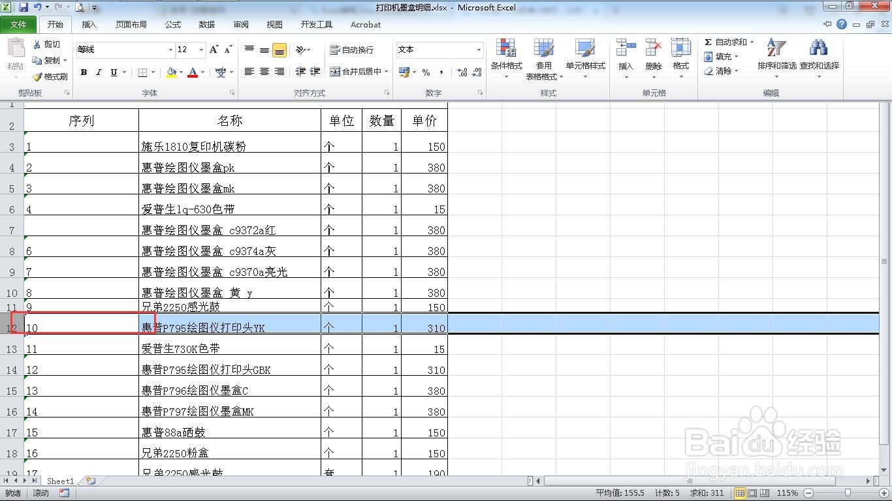Image resolution: width=892 pixels, height=501 pixels.
Task: Switch to Page Layout view in status bar
Action: pos(752,493)
